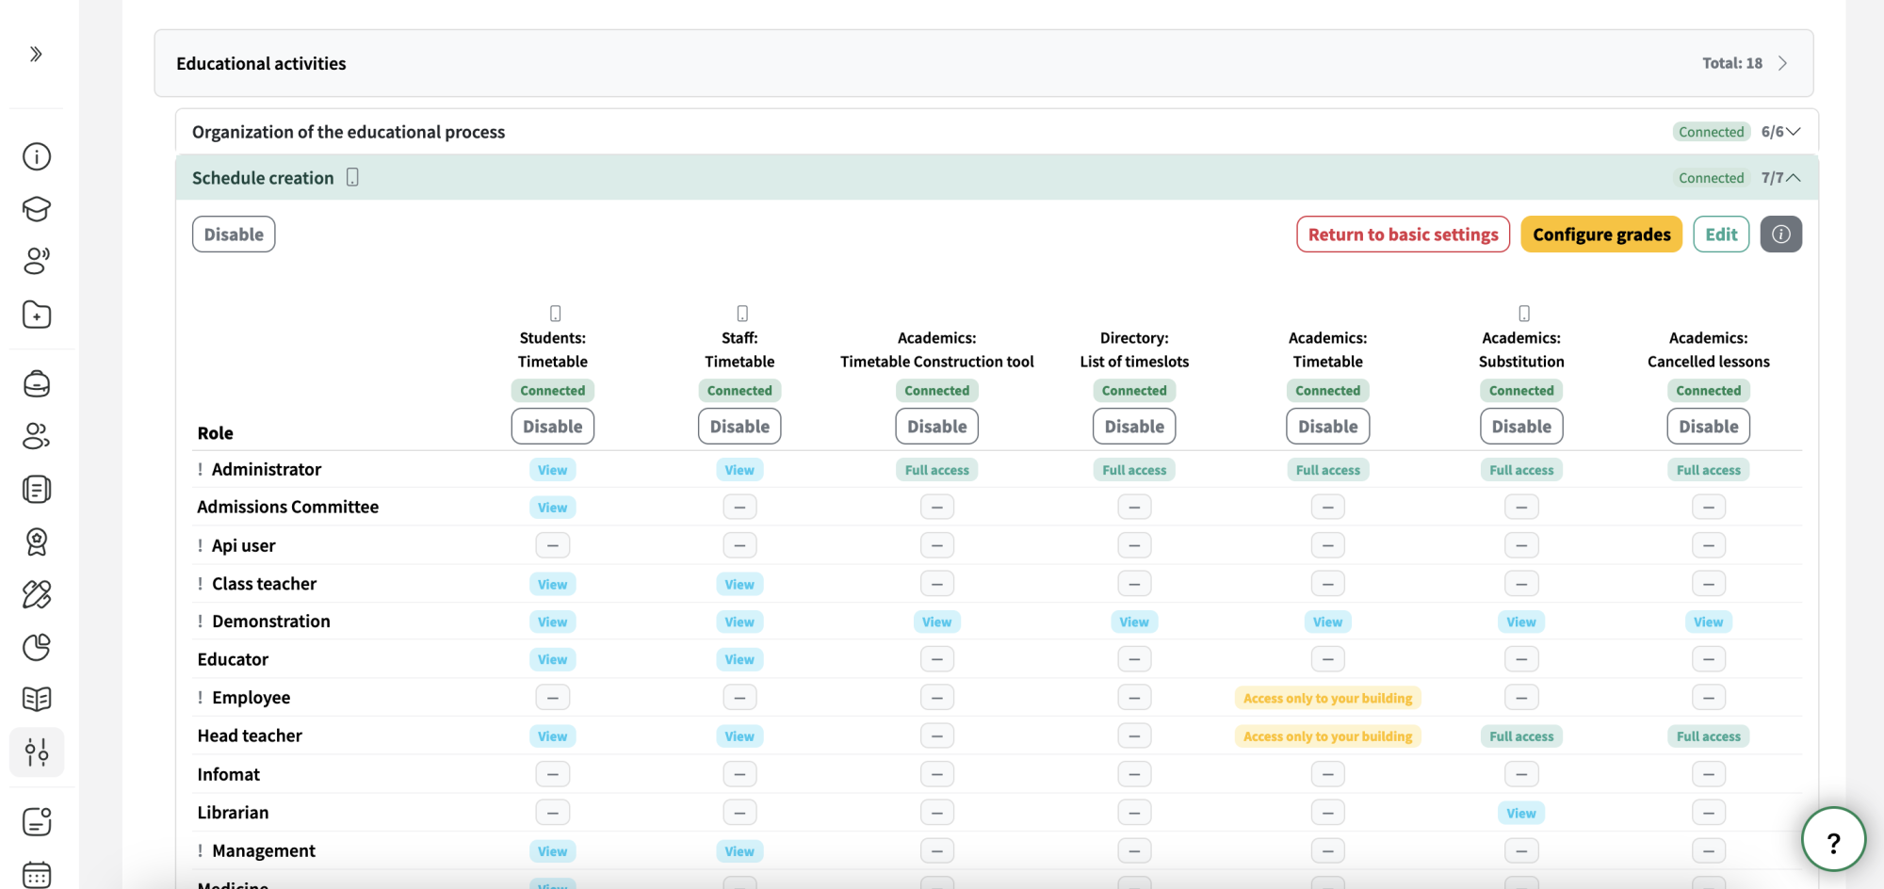Open the pie chart sidebar icon
1884x889 pixels.
(x=37, y=647)
